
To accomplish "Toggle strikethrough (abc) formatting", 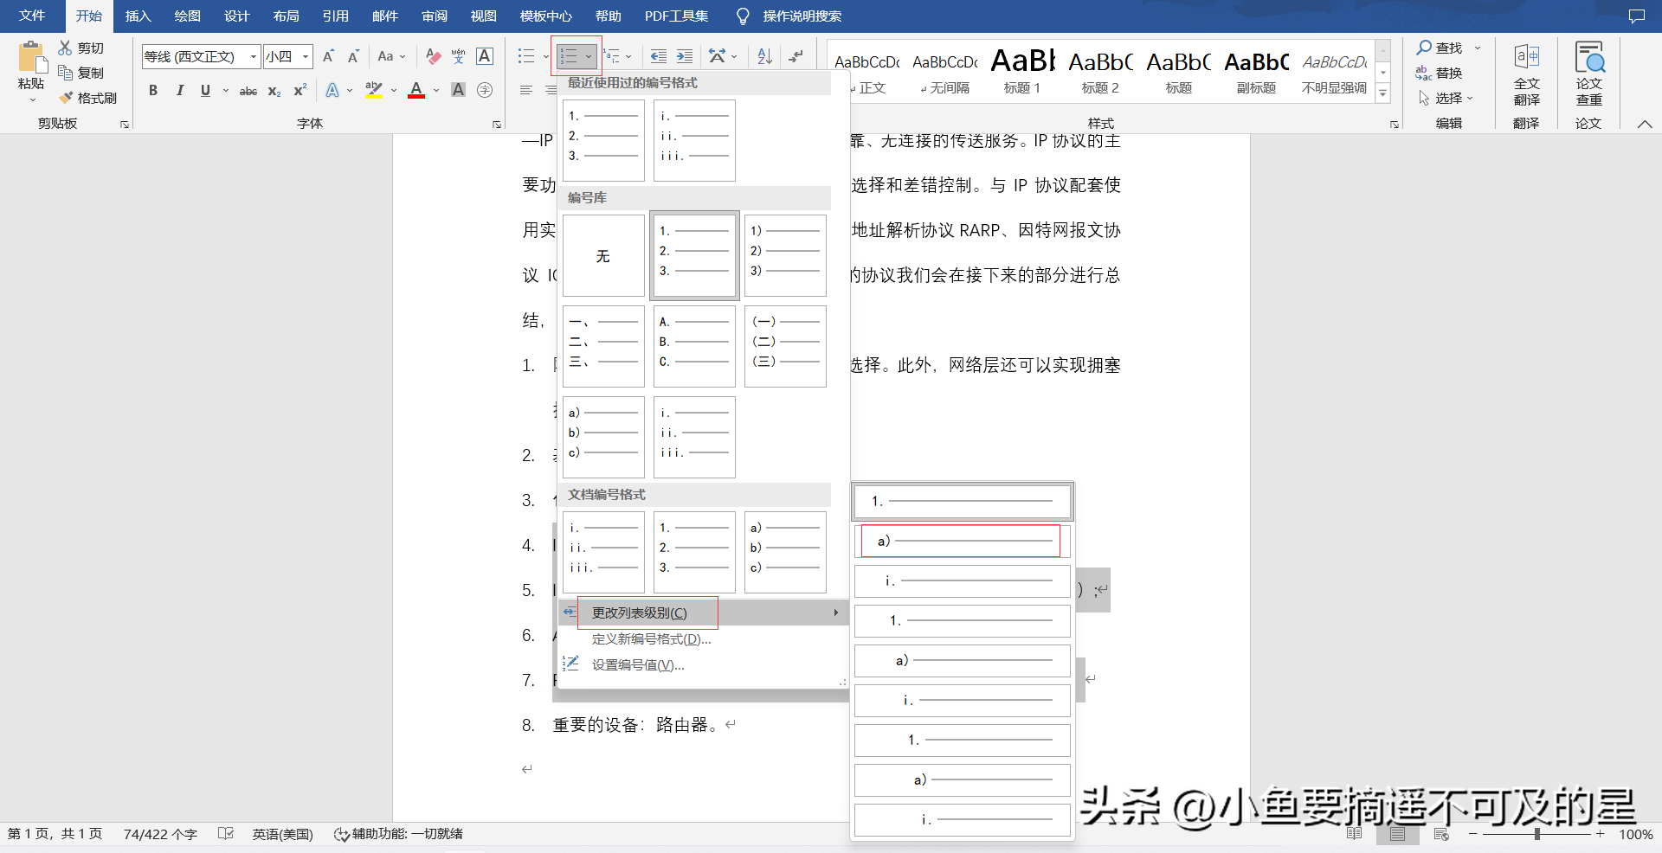I will tap(248, 90).
